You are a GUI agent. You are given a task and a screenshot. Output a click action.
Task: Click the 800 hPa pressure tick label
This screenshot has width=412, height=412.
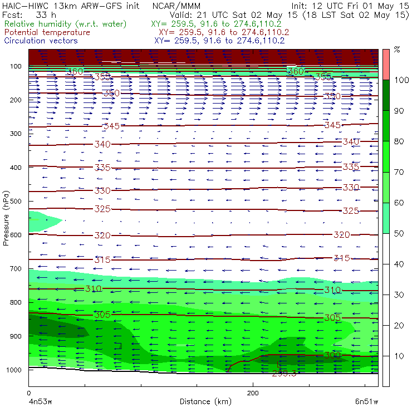pyautogui.click(x=16, y=302)
